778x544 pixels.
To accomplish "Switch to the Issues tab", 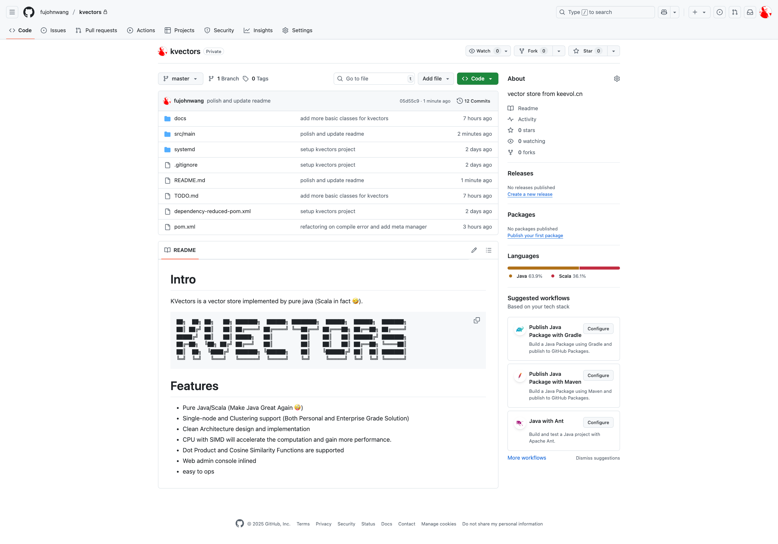I will click(x=53, y=30).
